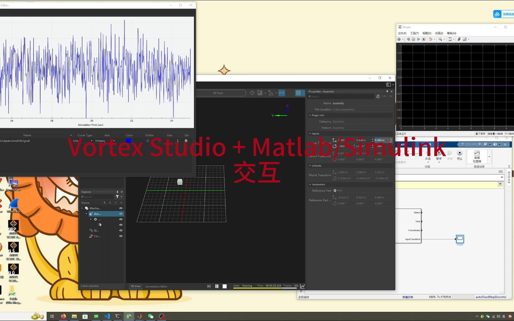514x321 pixels.
Task: Open the dropdown beside the snap-grid blocks icon
Action: point(265,93)
